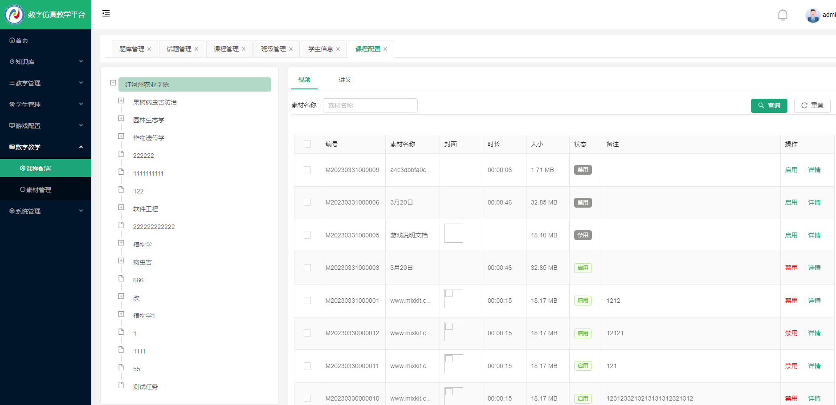This screenshot has width=836, height=405.
Task: Check the row M20230331000009
Action: (x=307, y=170)
